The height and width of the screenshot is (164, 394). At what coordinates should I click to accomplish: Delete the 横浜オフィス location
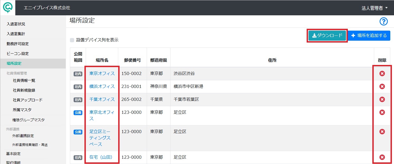tap(382, 86)
